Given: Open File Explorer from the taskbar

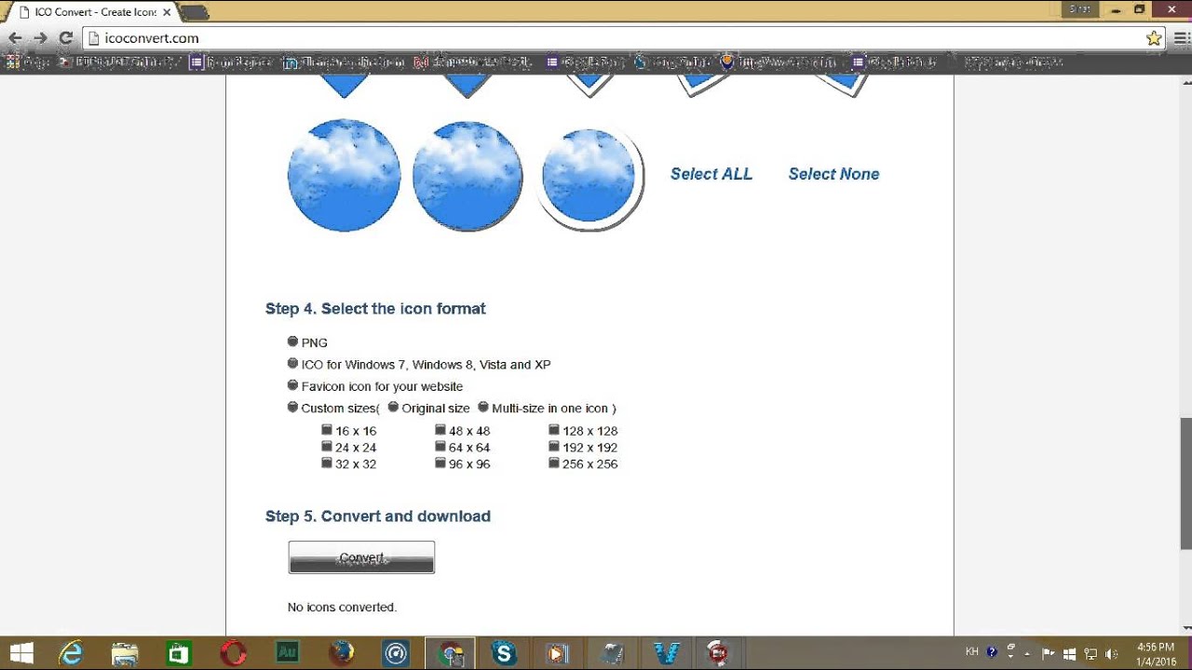Looking at the screenshot, I should click(x=122, y=652).
